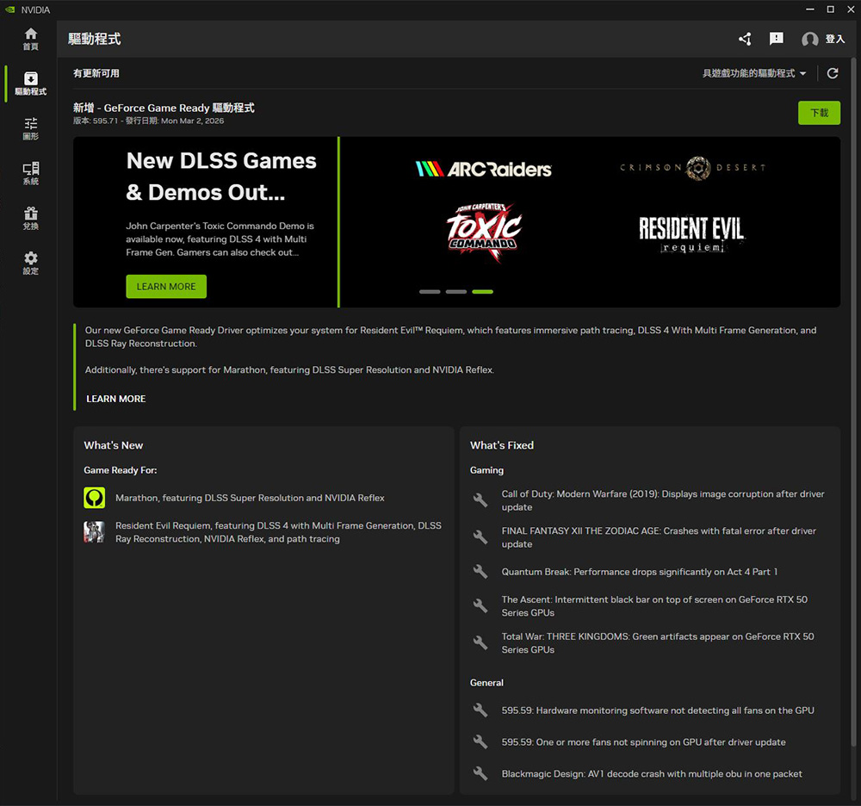Click the Marathon game icon
The height and width of the screenshot is (806, 861).
click(94, 498)
